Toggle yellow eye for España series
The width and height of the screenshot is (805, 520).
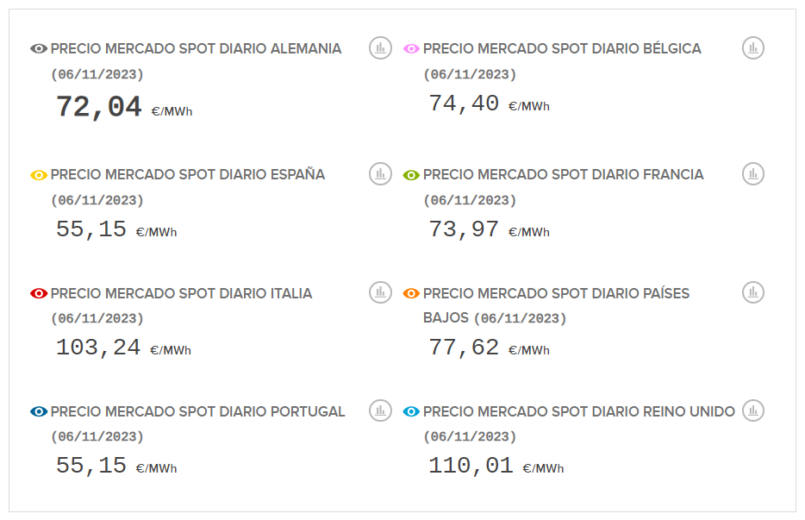pyautogui.click(x=39, y=175)
